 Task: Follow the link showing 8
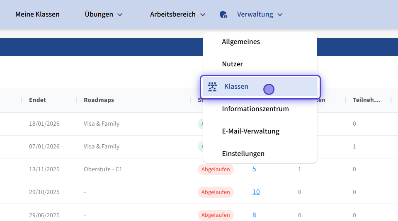point(254,215)
